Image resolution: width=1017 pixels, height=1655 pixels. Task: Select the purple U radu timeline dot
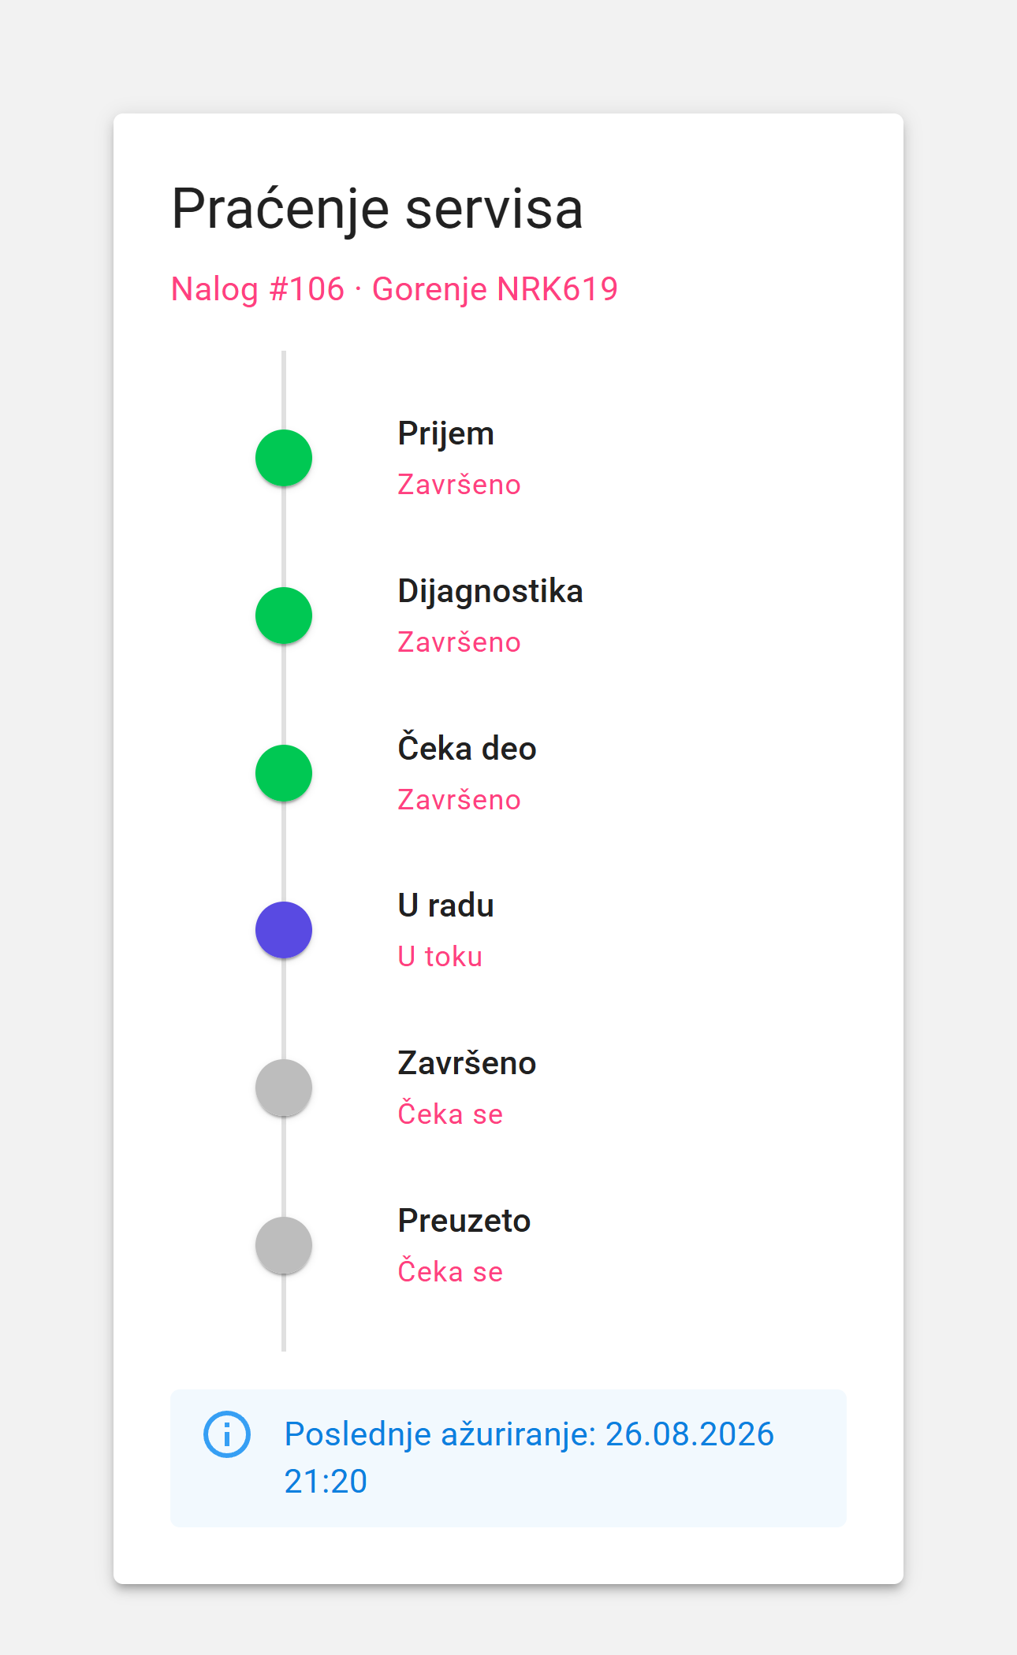tap(284, 930)
